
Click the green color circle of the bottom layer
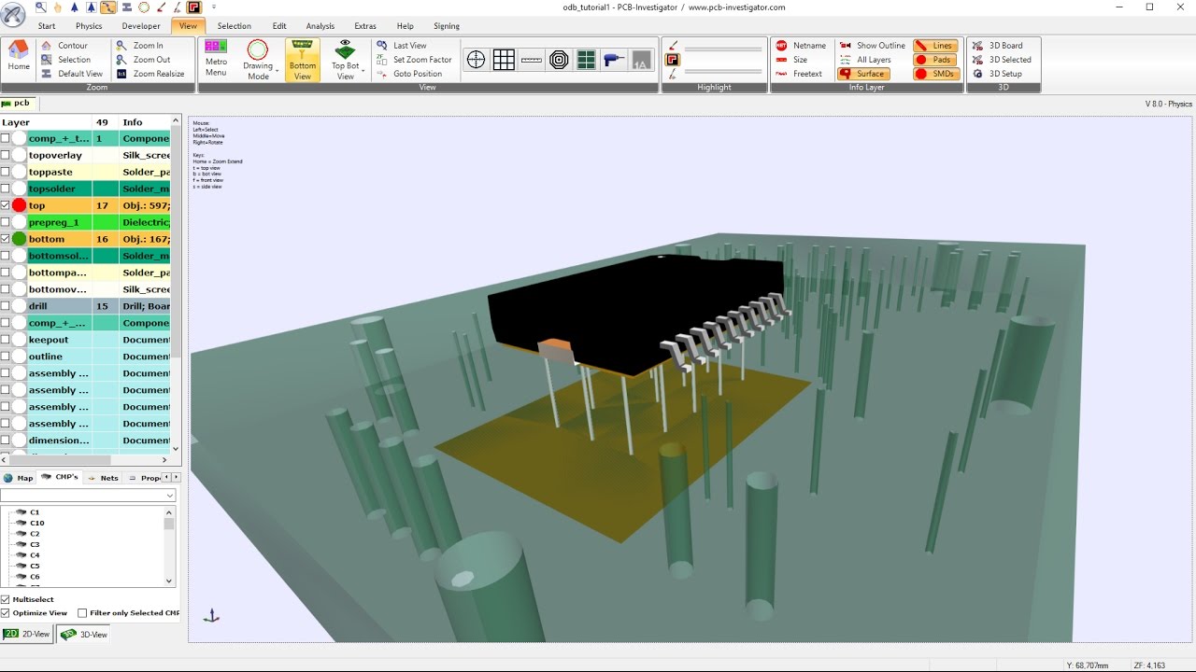(19, 239)
